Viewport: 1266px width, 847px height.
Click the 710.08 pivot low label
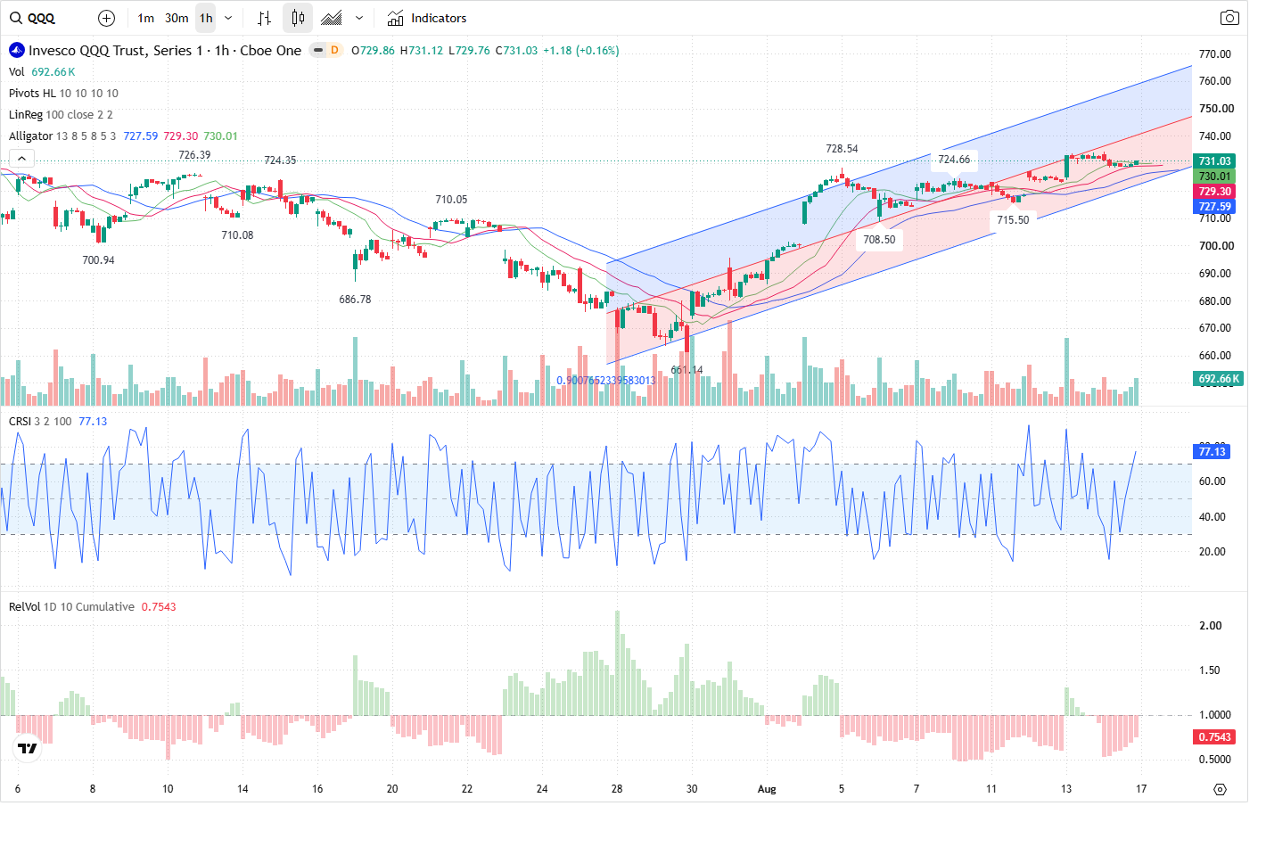click(237, 235)
